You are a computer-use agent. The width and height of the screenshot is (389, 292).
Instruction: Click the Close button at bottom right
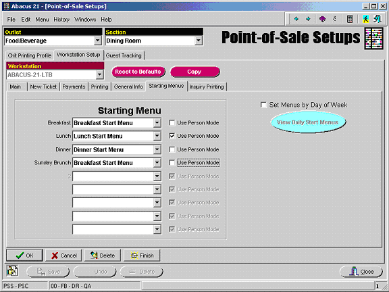click(x=361, y=272)
